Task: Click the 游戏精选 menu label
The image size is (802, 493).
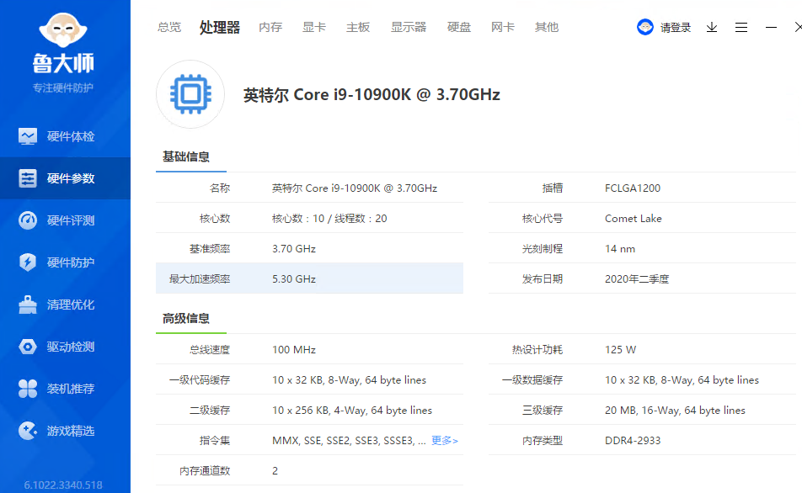Action: [71, 431]
